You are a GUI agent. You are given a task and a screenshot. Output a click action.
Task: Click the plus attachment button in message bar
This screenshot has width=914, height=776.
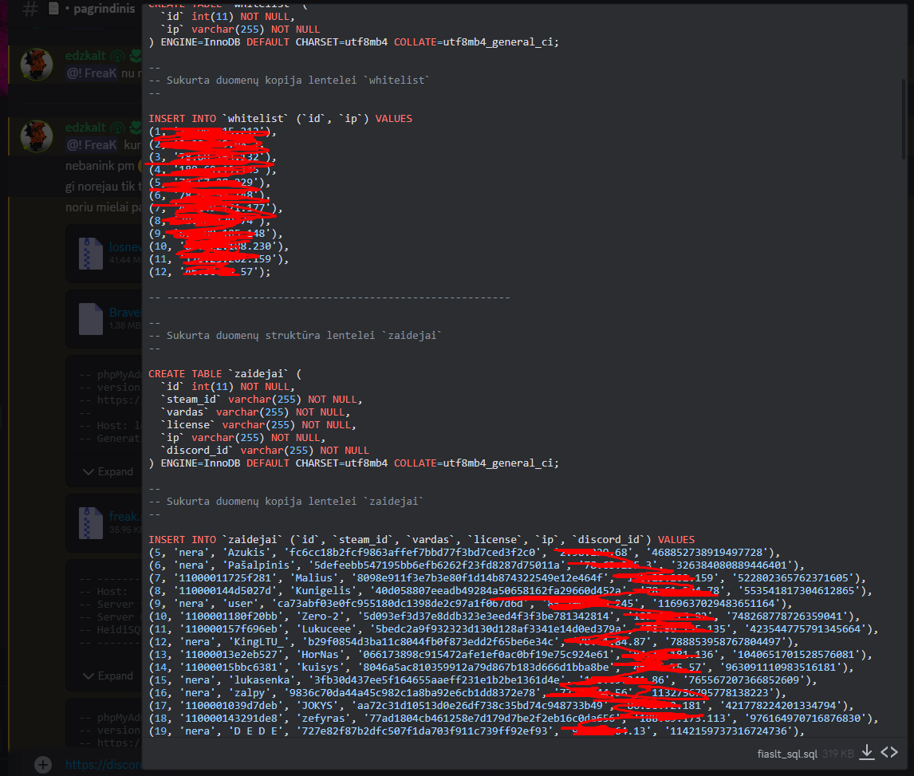43,764
